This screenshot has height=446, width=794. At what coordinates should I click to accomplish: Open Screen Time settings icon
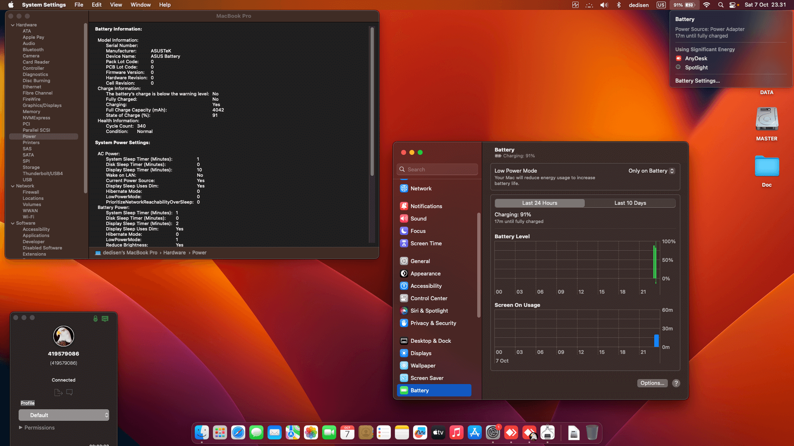point(404,243)
